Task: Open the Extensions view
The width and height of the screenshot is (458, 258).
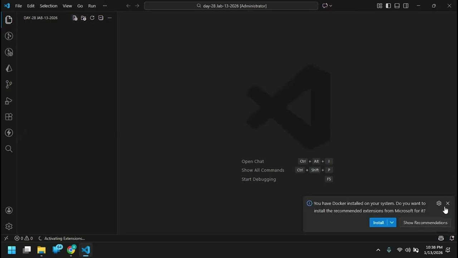Action: click(x=9, y=116)
